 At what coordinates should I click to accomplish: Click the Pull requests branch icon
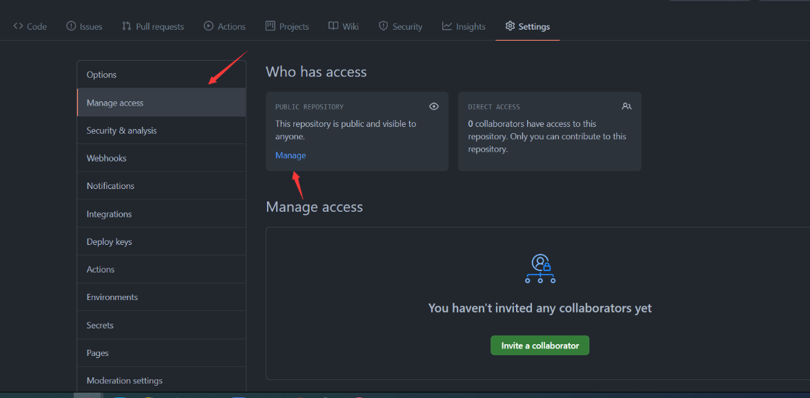(126, 26)
